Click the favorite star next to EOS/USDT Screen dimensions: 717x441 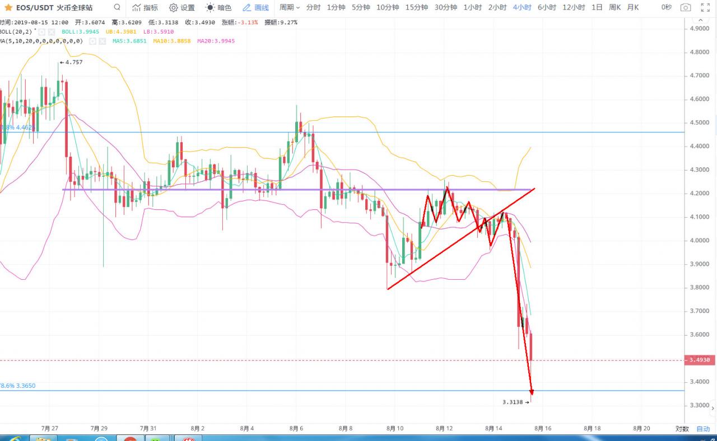[8, 8]
